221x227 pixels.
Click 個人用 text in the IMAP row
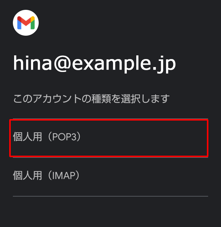[27, 175]
